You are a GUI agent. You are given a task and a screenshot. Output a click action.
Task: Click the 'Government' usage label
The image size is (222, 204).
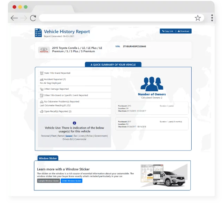coord(100,136)
